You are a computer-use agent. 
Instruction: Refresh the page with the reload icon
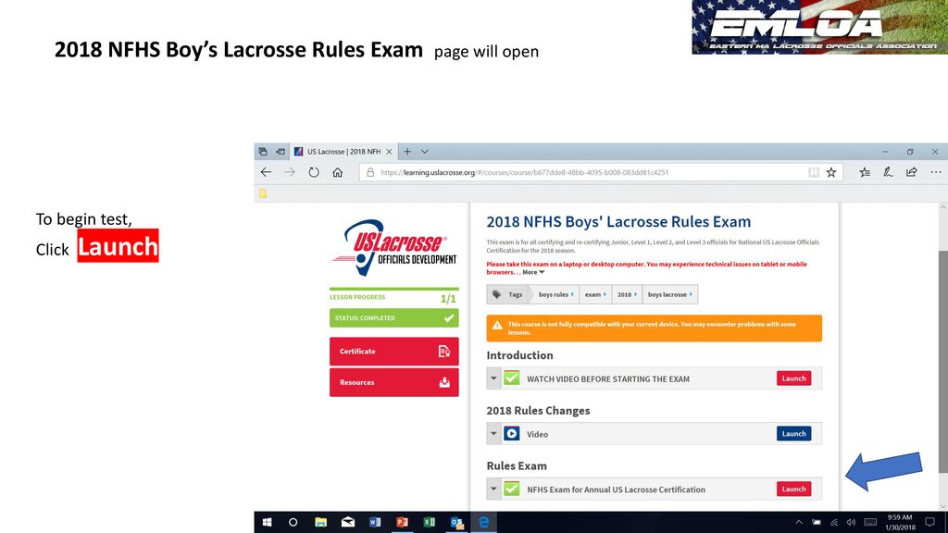point(313,172)
